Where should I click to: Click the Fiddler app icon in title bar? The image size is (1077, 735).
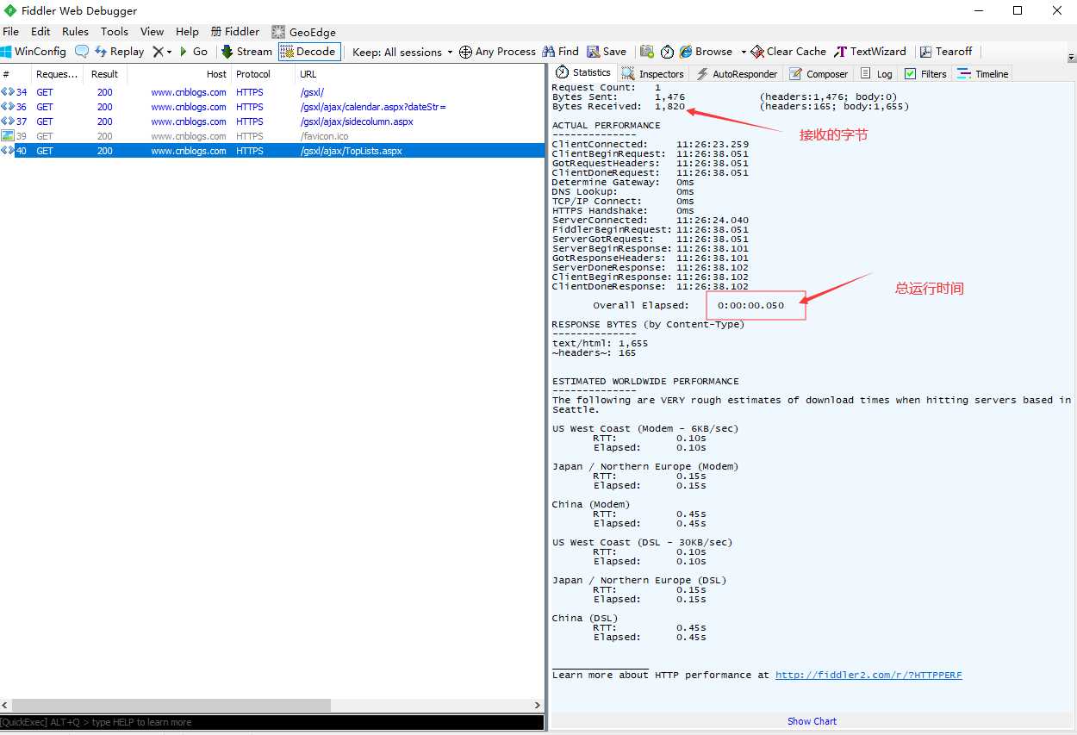(10, 10)
